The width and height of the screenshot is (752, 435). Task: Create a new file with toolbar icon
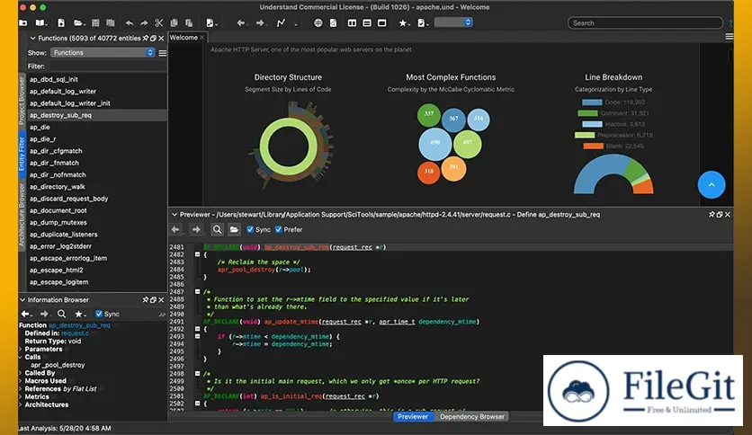tap(61, 23)
